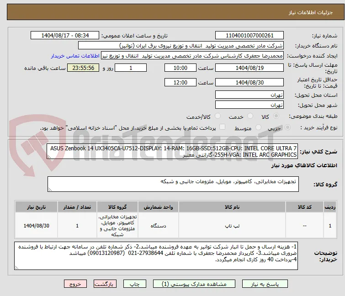The height and width of the screenshot is (296, 345).
Task: Click the price validity date 1404/08/30 field
Action: [x=249, y=83]
